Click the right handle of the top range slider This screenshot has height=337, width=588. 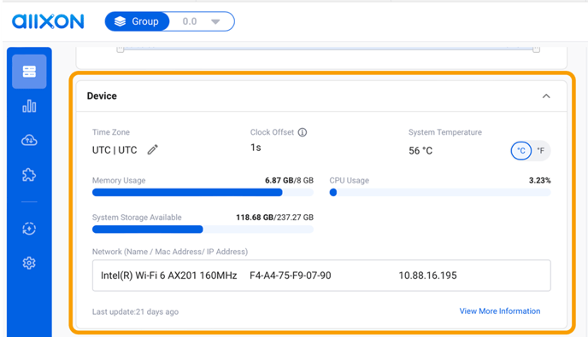point(536,49)
